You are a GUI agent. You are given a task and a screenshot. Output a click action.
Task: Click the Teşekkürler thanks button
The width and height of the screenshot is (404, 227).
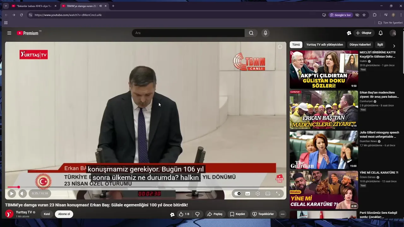(263, 214)
